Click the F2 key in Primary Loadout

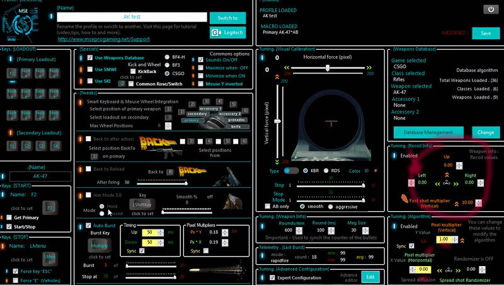[12, 73]
